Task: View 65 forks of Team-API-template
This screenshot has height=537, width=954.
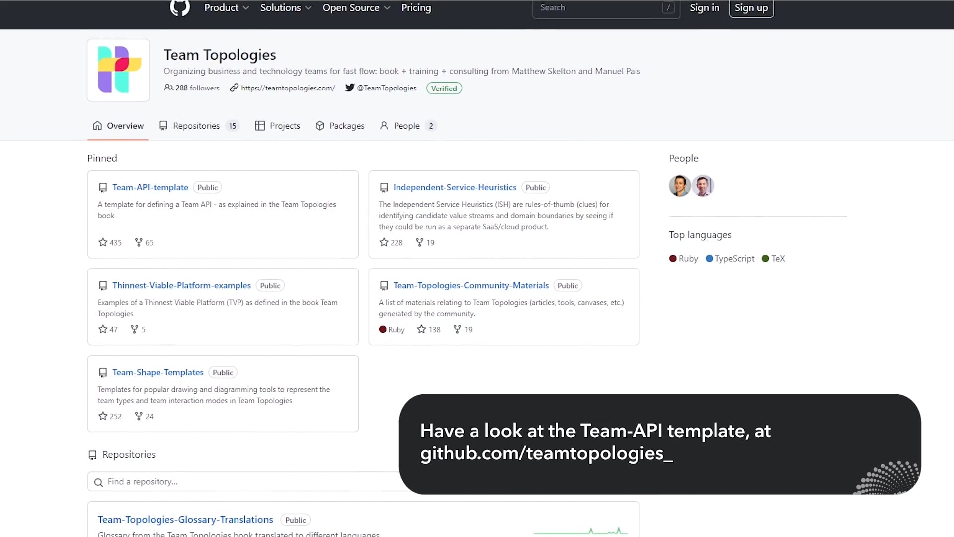Action: (x=144, y=242)
